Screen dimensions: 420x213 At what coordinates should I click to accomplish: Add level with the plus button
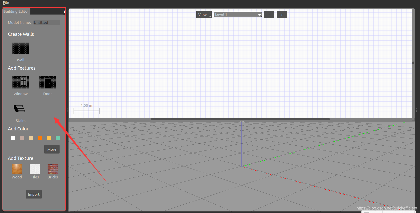coord(282,14)
